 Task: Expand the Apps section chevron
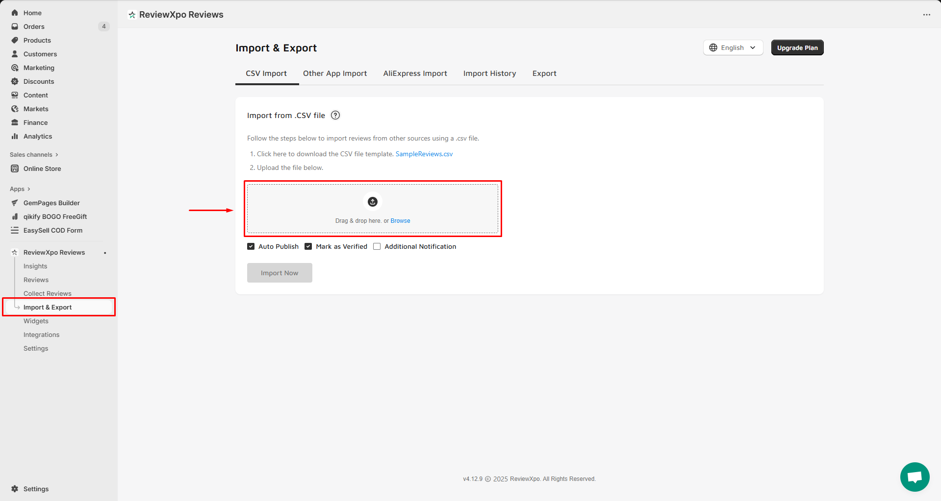[29, 189]
